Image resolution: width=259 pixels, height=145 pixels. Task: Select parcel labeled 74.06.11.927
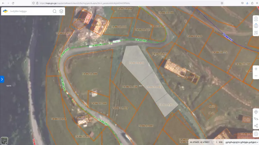[99, 25]
